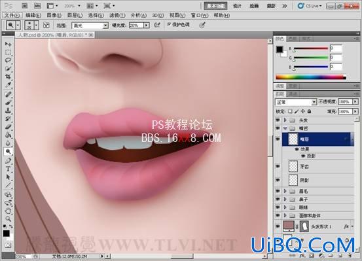The image size is (362, 261).
Task: Select the Line shape tool
Action: [x=8, y=185]
